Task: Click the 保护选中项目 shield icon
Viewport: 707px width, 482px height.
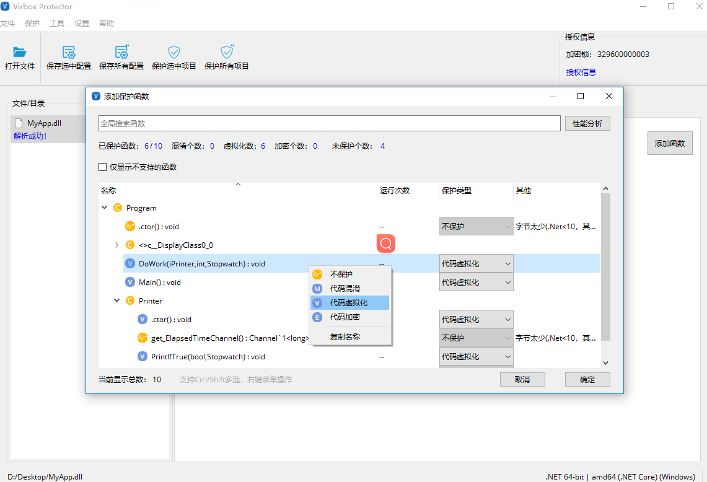Action: [x=174, y=53]
